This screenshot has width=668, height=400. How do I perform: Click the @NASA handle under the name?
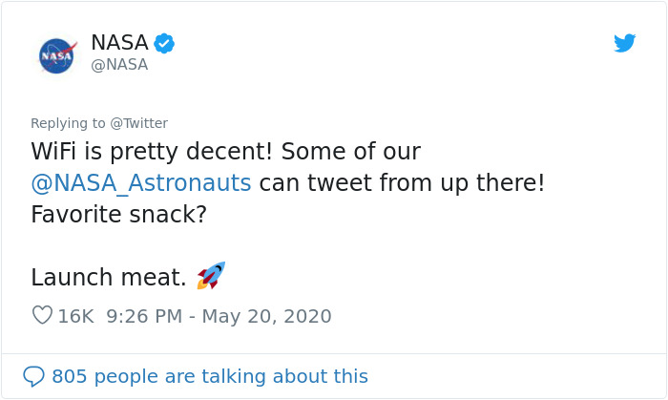pos(119,65)
